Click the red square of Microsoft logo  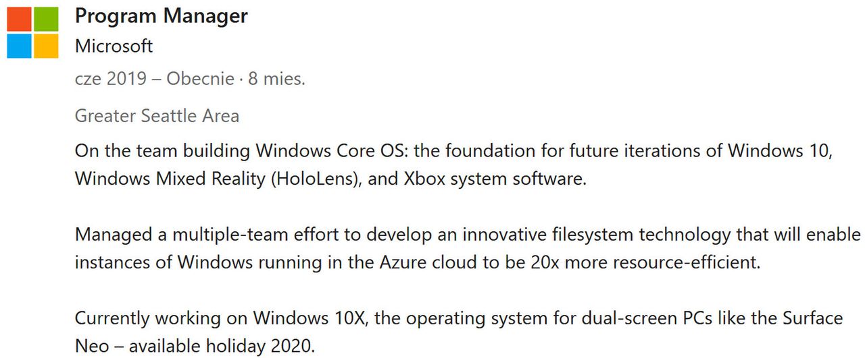(20, 20)
